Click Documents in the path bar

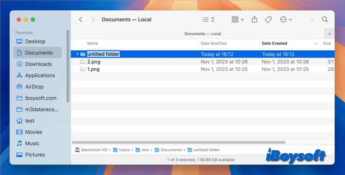[x=168, y=150]
